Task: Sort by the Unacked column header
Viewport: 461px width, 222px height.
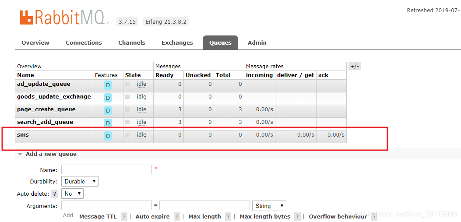Action: coord(198,75)
